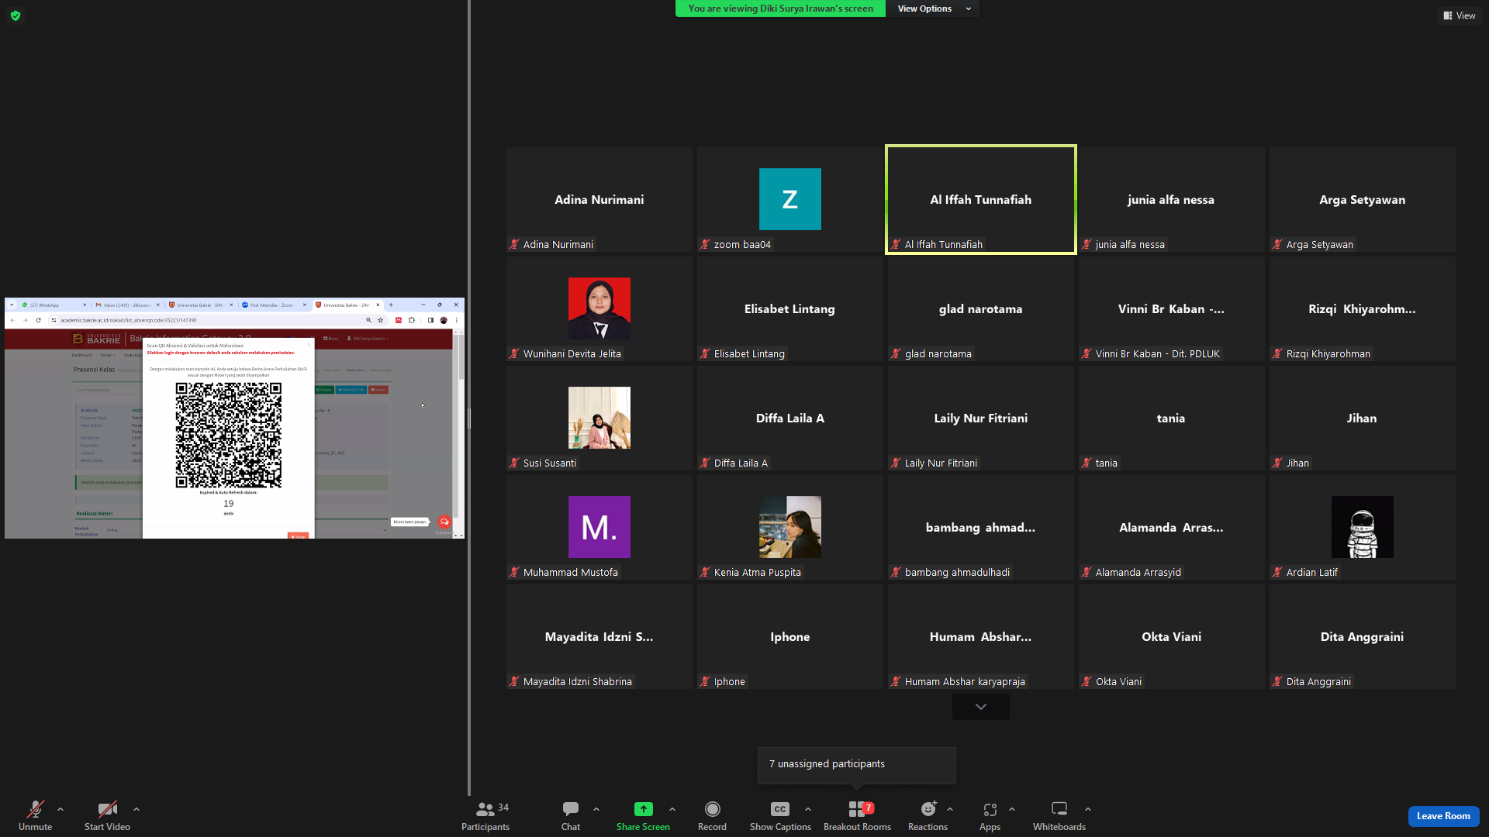Select Kenia Atma Puspita's video tile
Viewport: 1489px width, 837px height.
790,527
